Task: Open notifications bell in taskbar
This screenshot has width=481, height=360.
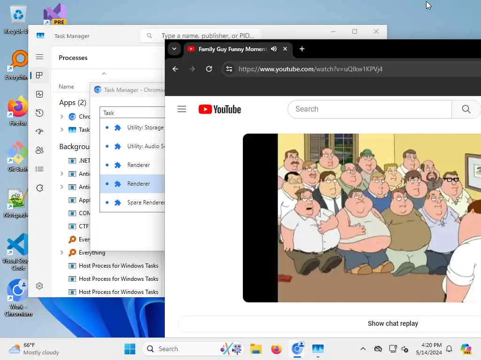Action: pos(449,349)
